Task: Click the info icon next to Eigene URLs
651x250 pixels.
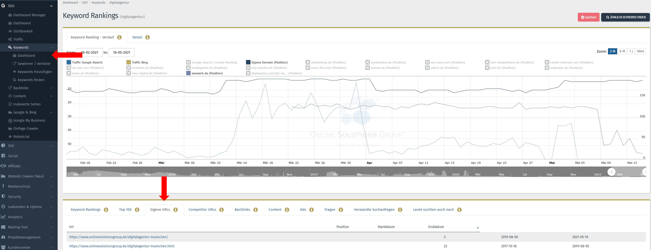Action: coord(176,210)
